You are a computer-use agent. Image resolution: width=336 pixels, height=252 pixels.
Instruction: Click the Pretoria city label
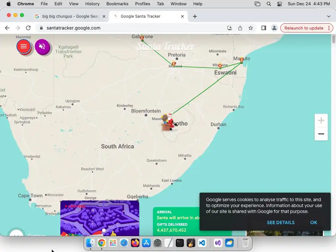click(x=177, y=55)
